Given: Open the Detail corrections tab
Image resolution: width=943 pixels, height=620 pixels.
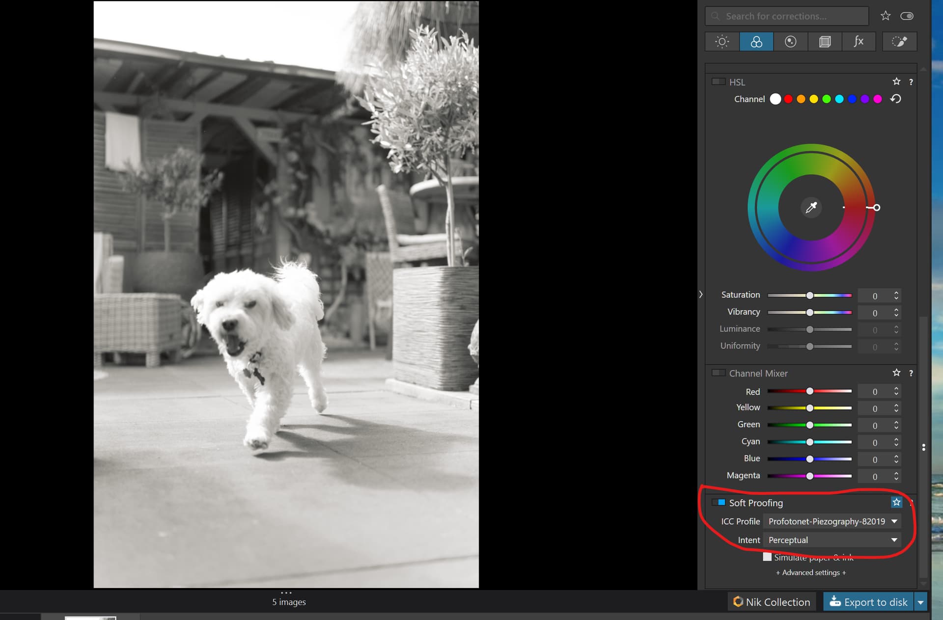Looking at the screenshot, I should click(x=790, y=42).
